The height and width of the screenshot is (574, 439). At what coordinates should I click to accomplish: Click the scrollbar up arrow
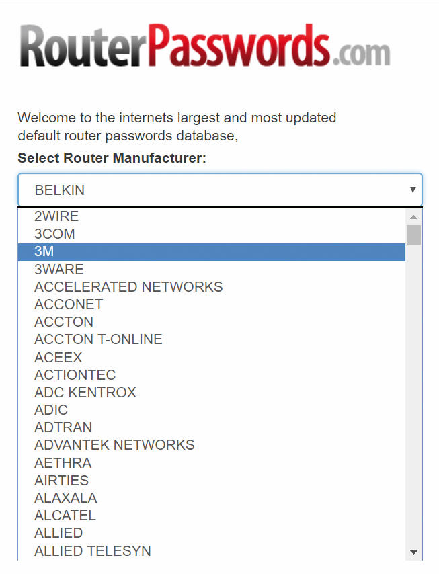point(413,217)
